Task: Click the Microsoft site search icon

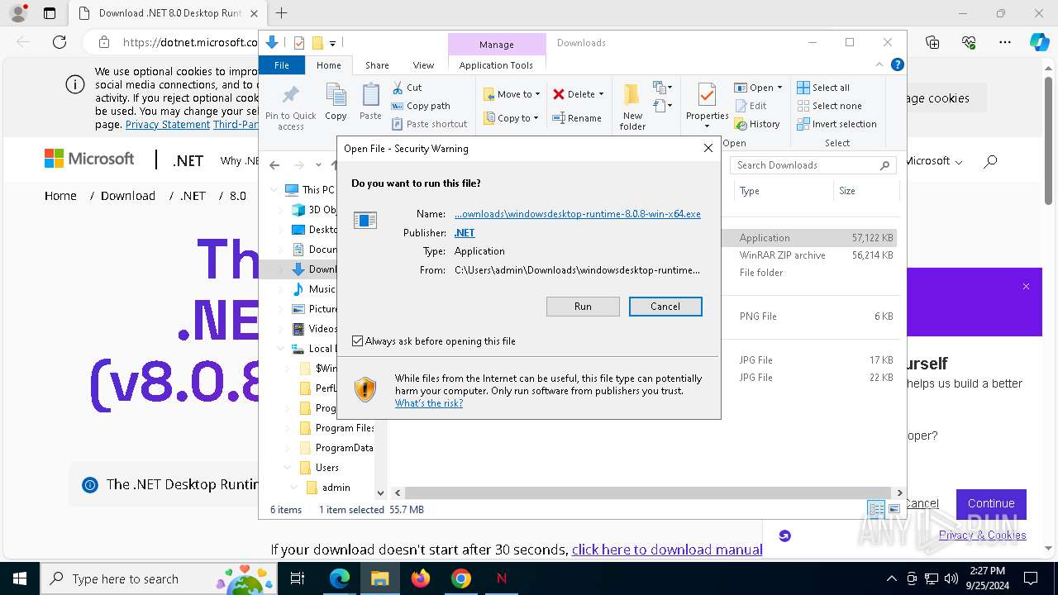Action: [990, 161]
